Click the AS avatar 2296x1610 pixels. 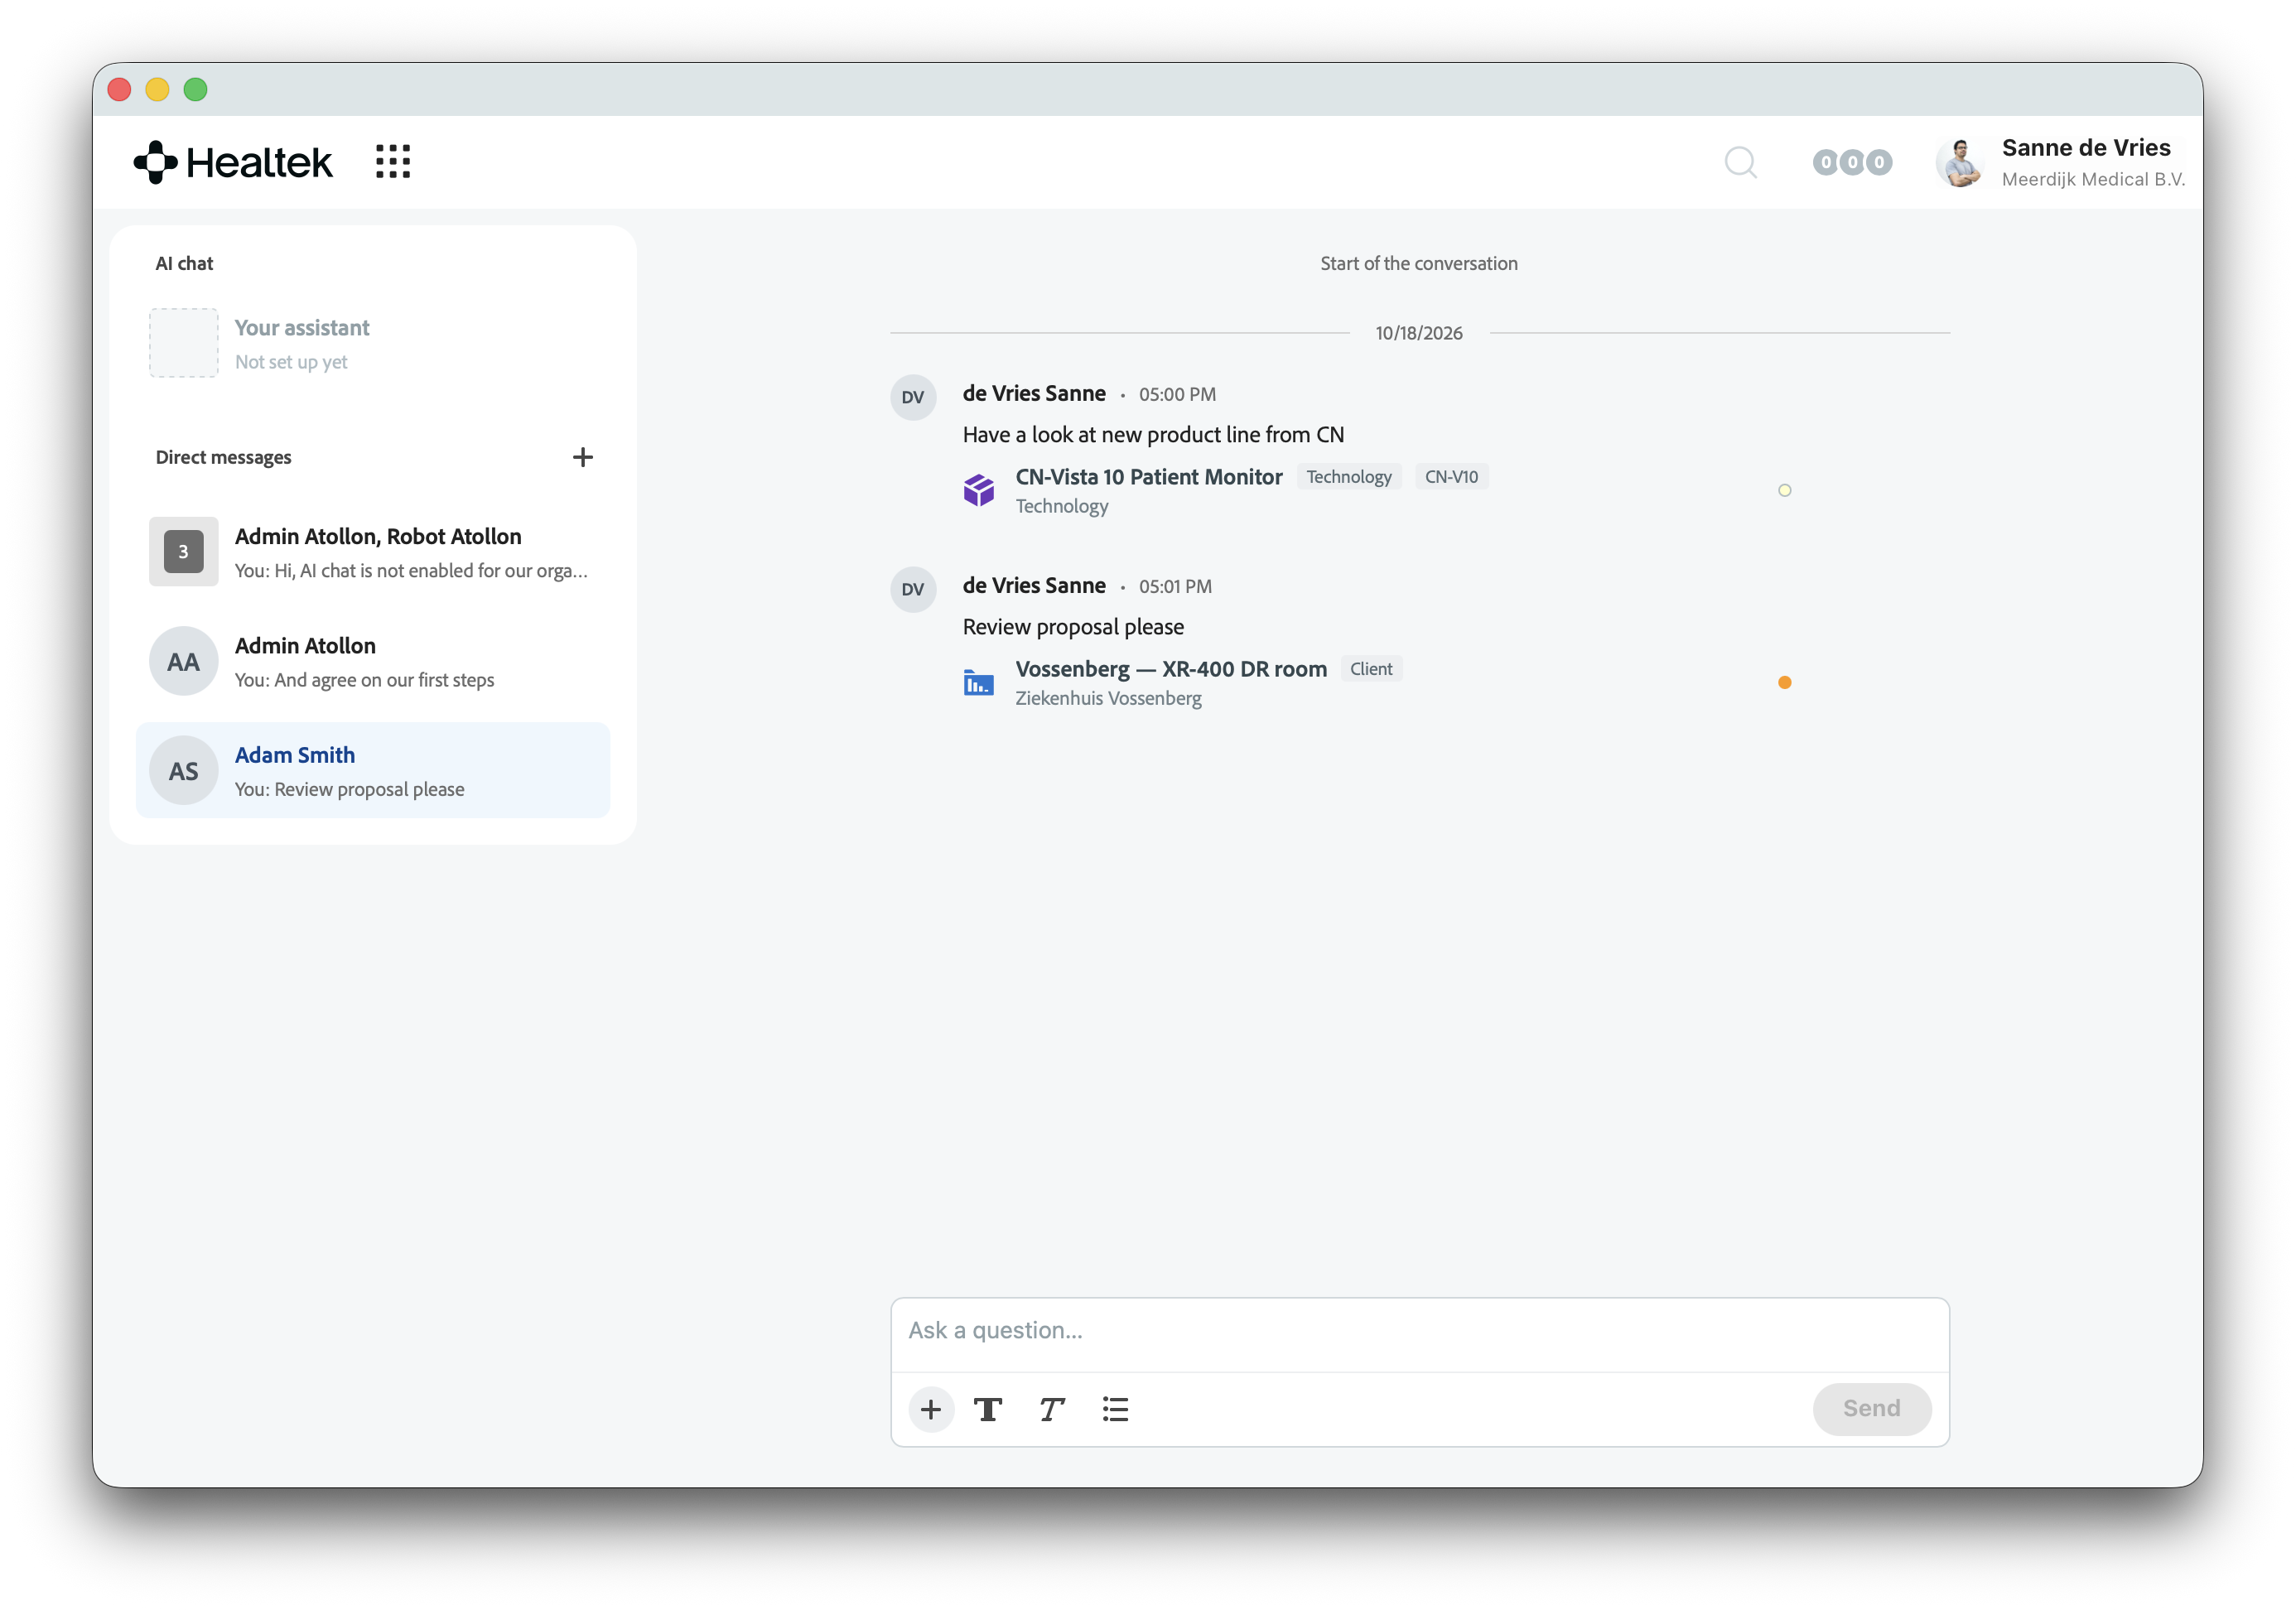tap(184, 771)
